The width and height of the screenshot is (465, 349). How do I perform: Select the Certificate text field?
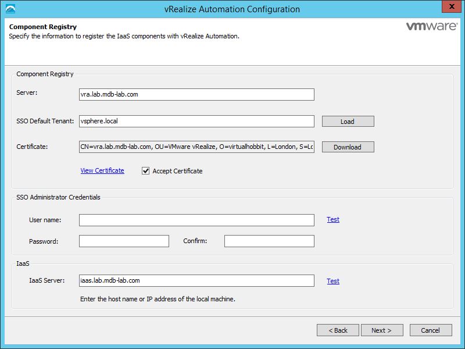[x=196, y=147]
